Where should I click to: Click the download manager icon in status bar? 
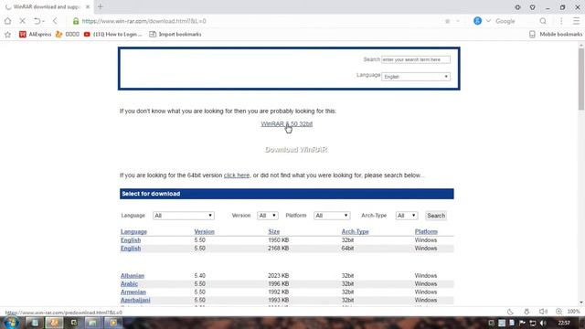coord(526,312)
